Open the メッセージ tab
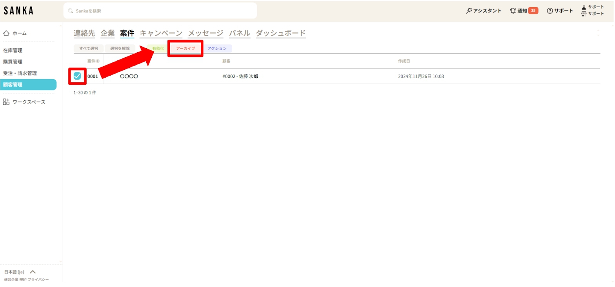615x287 pixels. click(206, 33)
